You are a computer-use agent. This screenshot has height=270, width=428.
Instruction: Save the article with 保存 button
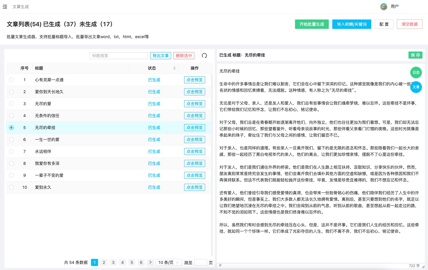click(415, 55)
